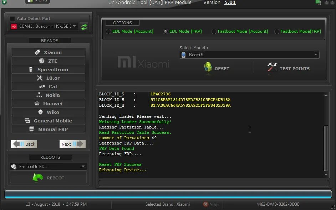Click the Cat brand arrows icon
Screen dimensions: 336x210
click(42, 86)
